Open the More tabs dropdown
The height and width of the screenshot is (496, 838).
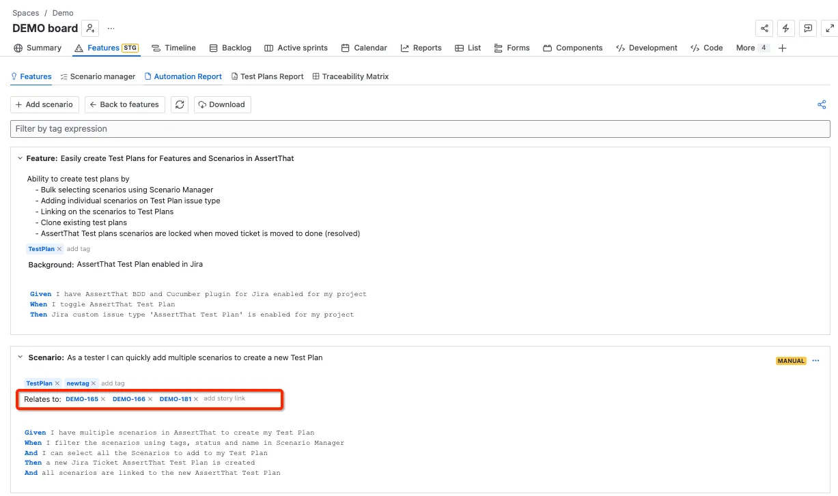coord(753,48)
